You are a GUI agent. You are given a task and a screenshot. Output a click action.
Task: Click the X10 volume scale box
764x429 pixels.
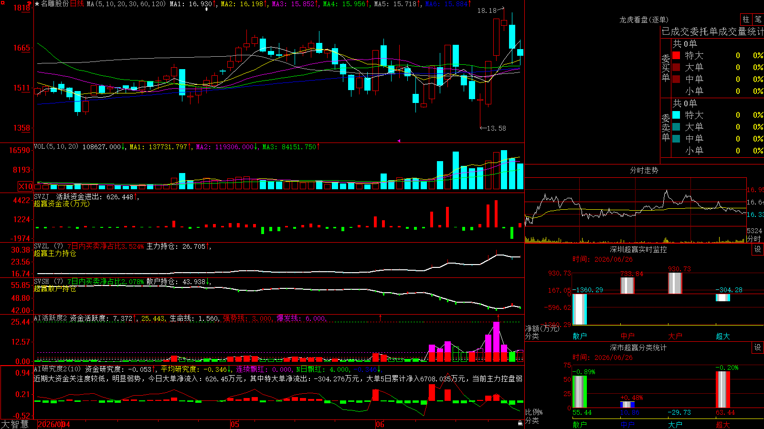pos(25,186)
